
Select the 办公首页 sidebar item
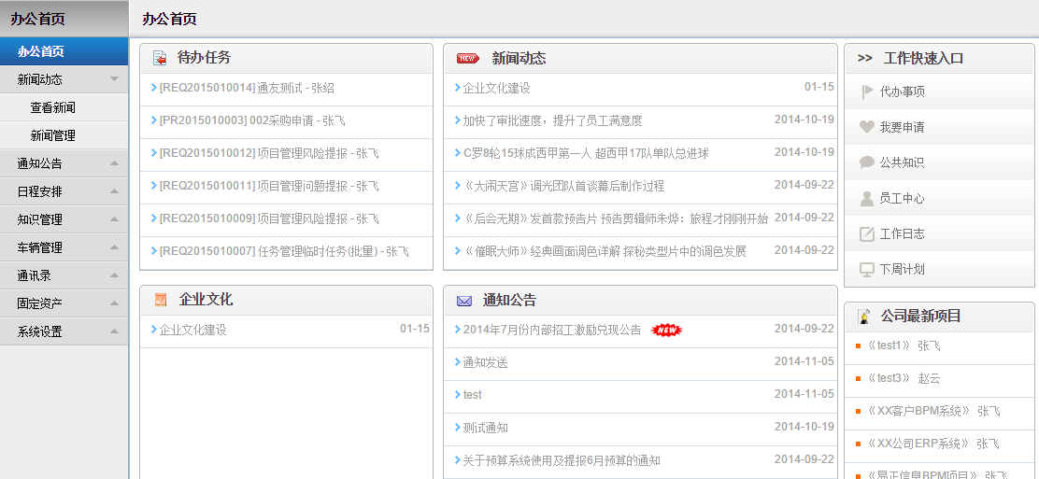(x=41, y=51)
